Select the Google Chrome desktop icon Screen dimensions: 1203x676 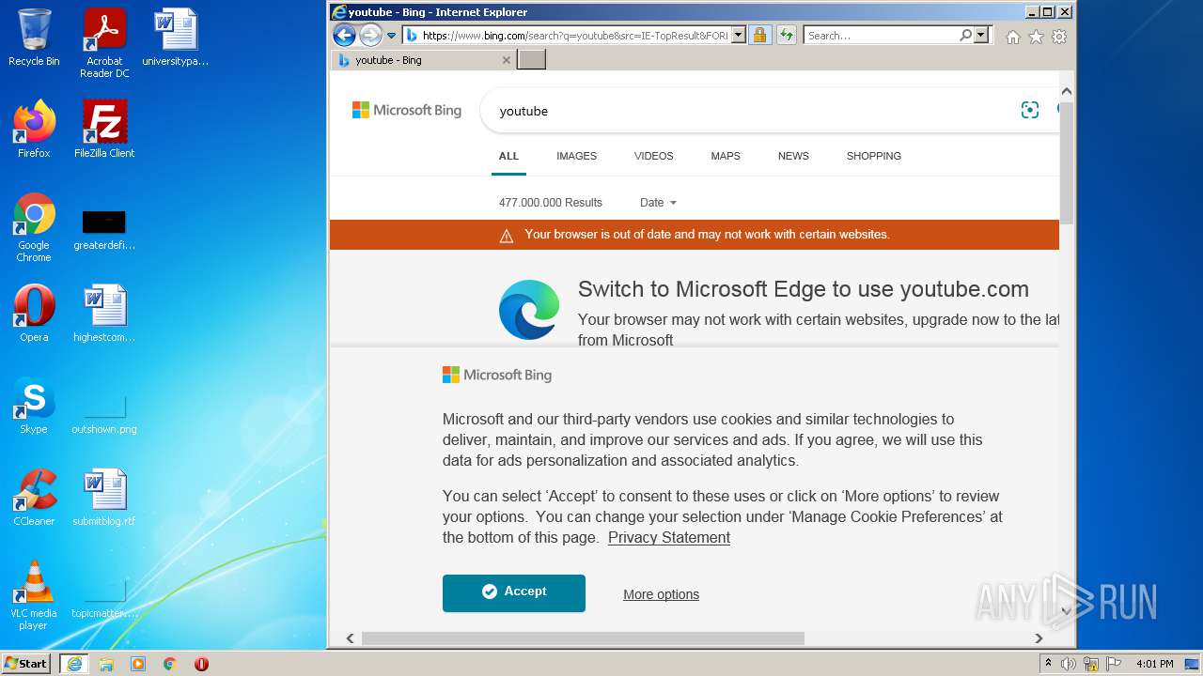tap(34, 228)
